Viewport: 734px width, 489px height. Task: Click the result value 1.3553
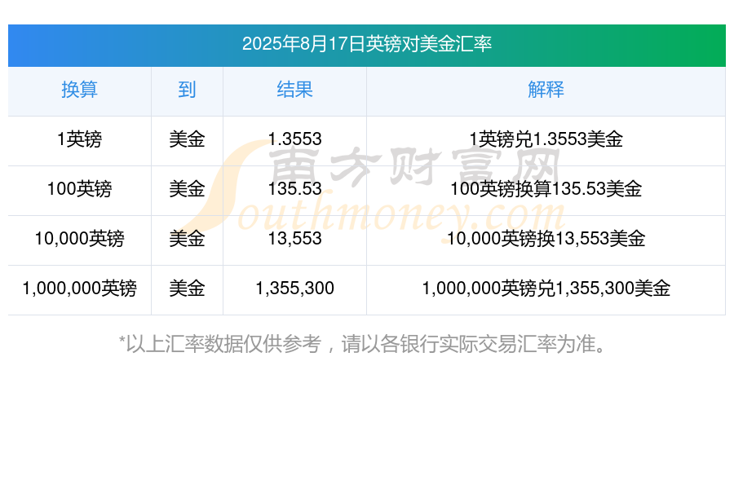point(294,139)
